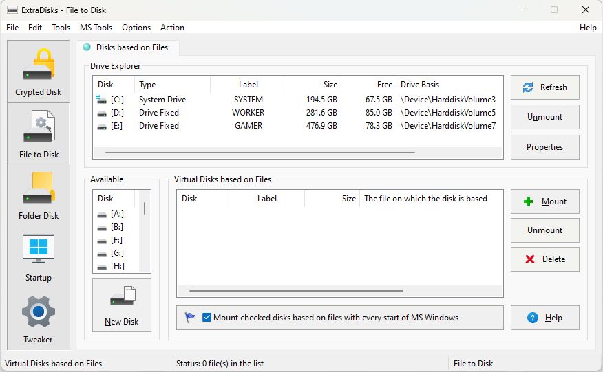Open the Action menu
Screen dimensions: 603x372
click(172, 28)
